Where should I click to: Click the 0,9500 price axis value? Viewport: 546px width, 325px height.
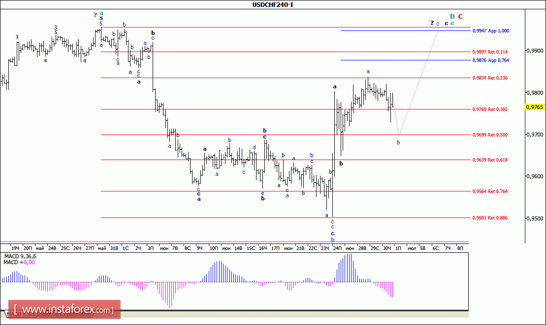tap(535, 218)
